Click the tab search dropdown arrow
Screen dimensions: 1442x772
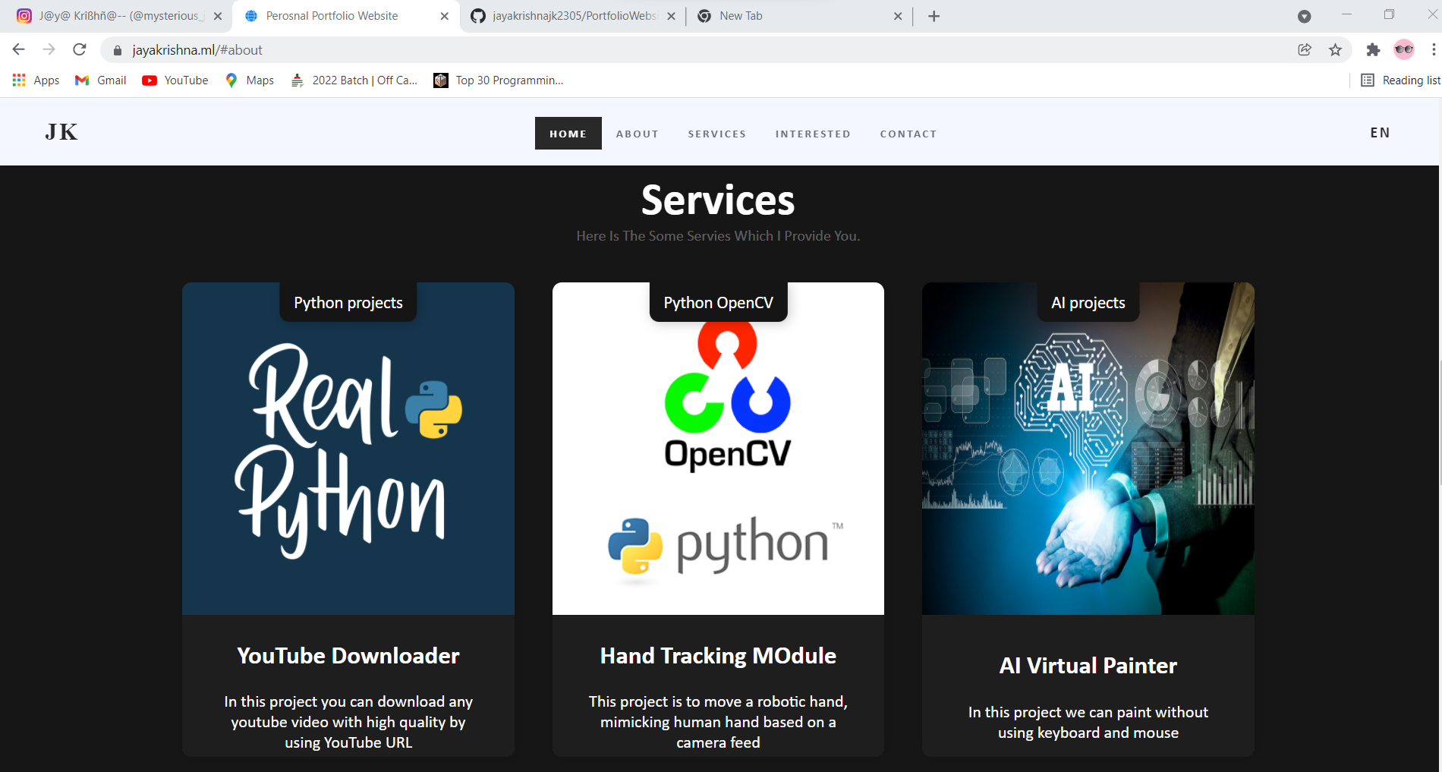click(x=1305, y=16)
